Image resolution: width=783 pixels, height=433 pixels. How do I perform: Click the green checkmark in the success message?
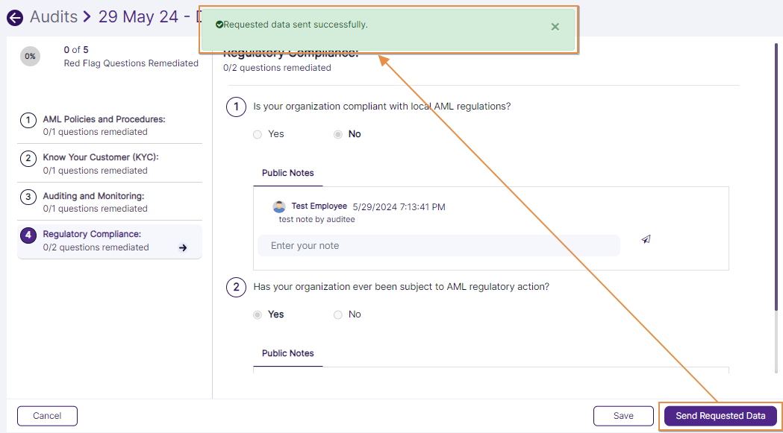pyautogui.click(x=219, y=25)
